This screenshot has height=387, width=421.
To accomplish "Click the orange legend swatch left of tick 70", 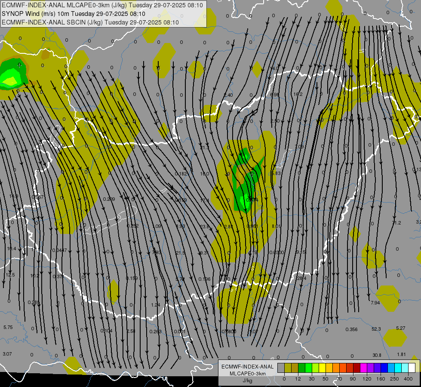I will [336, 368].
